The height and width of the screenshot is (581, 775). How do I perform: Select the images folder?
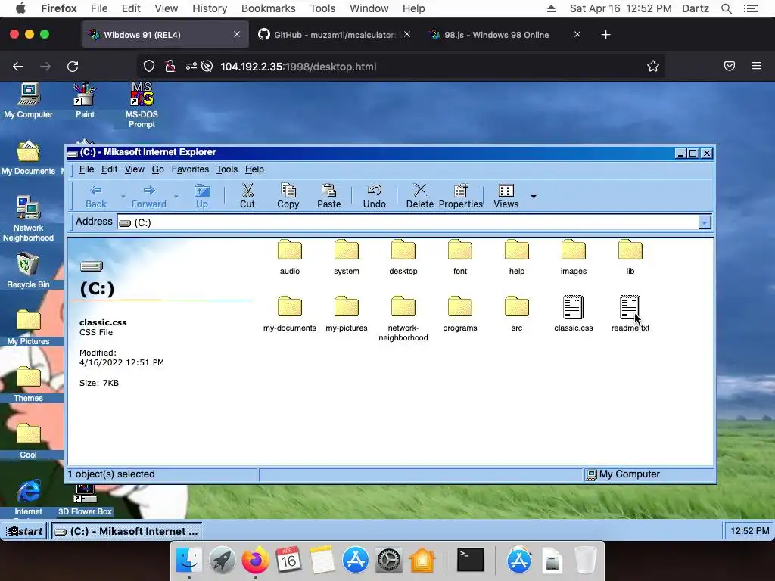pyautogui.click(x=574, y=257)
